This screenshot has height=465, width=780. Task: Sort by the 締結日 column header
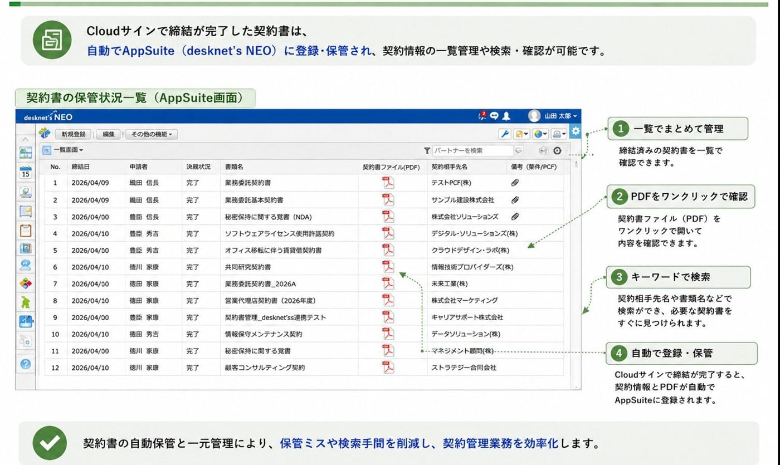click(80, 167)
